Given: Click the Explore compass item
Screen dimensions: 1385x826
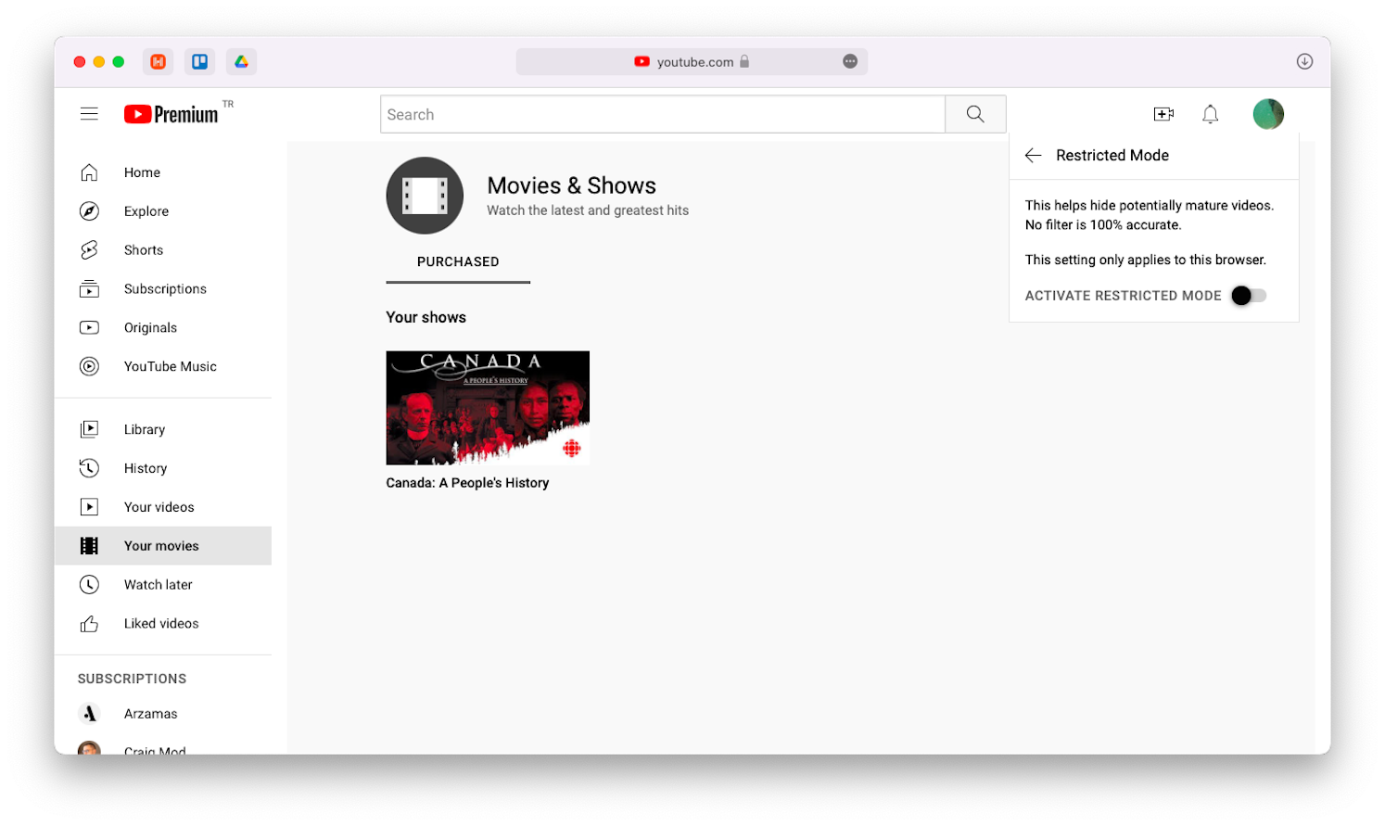Looking at the screenshot, I should (x=146, y=211).
